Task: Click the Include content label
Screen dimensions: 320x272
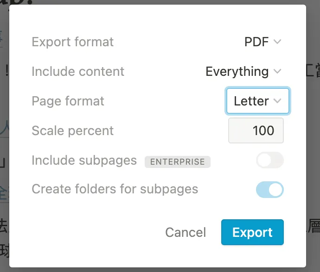Action: 78,72
